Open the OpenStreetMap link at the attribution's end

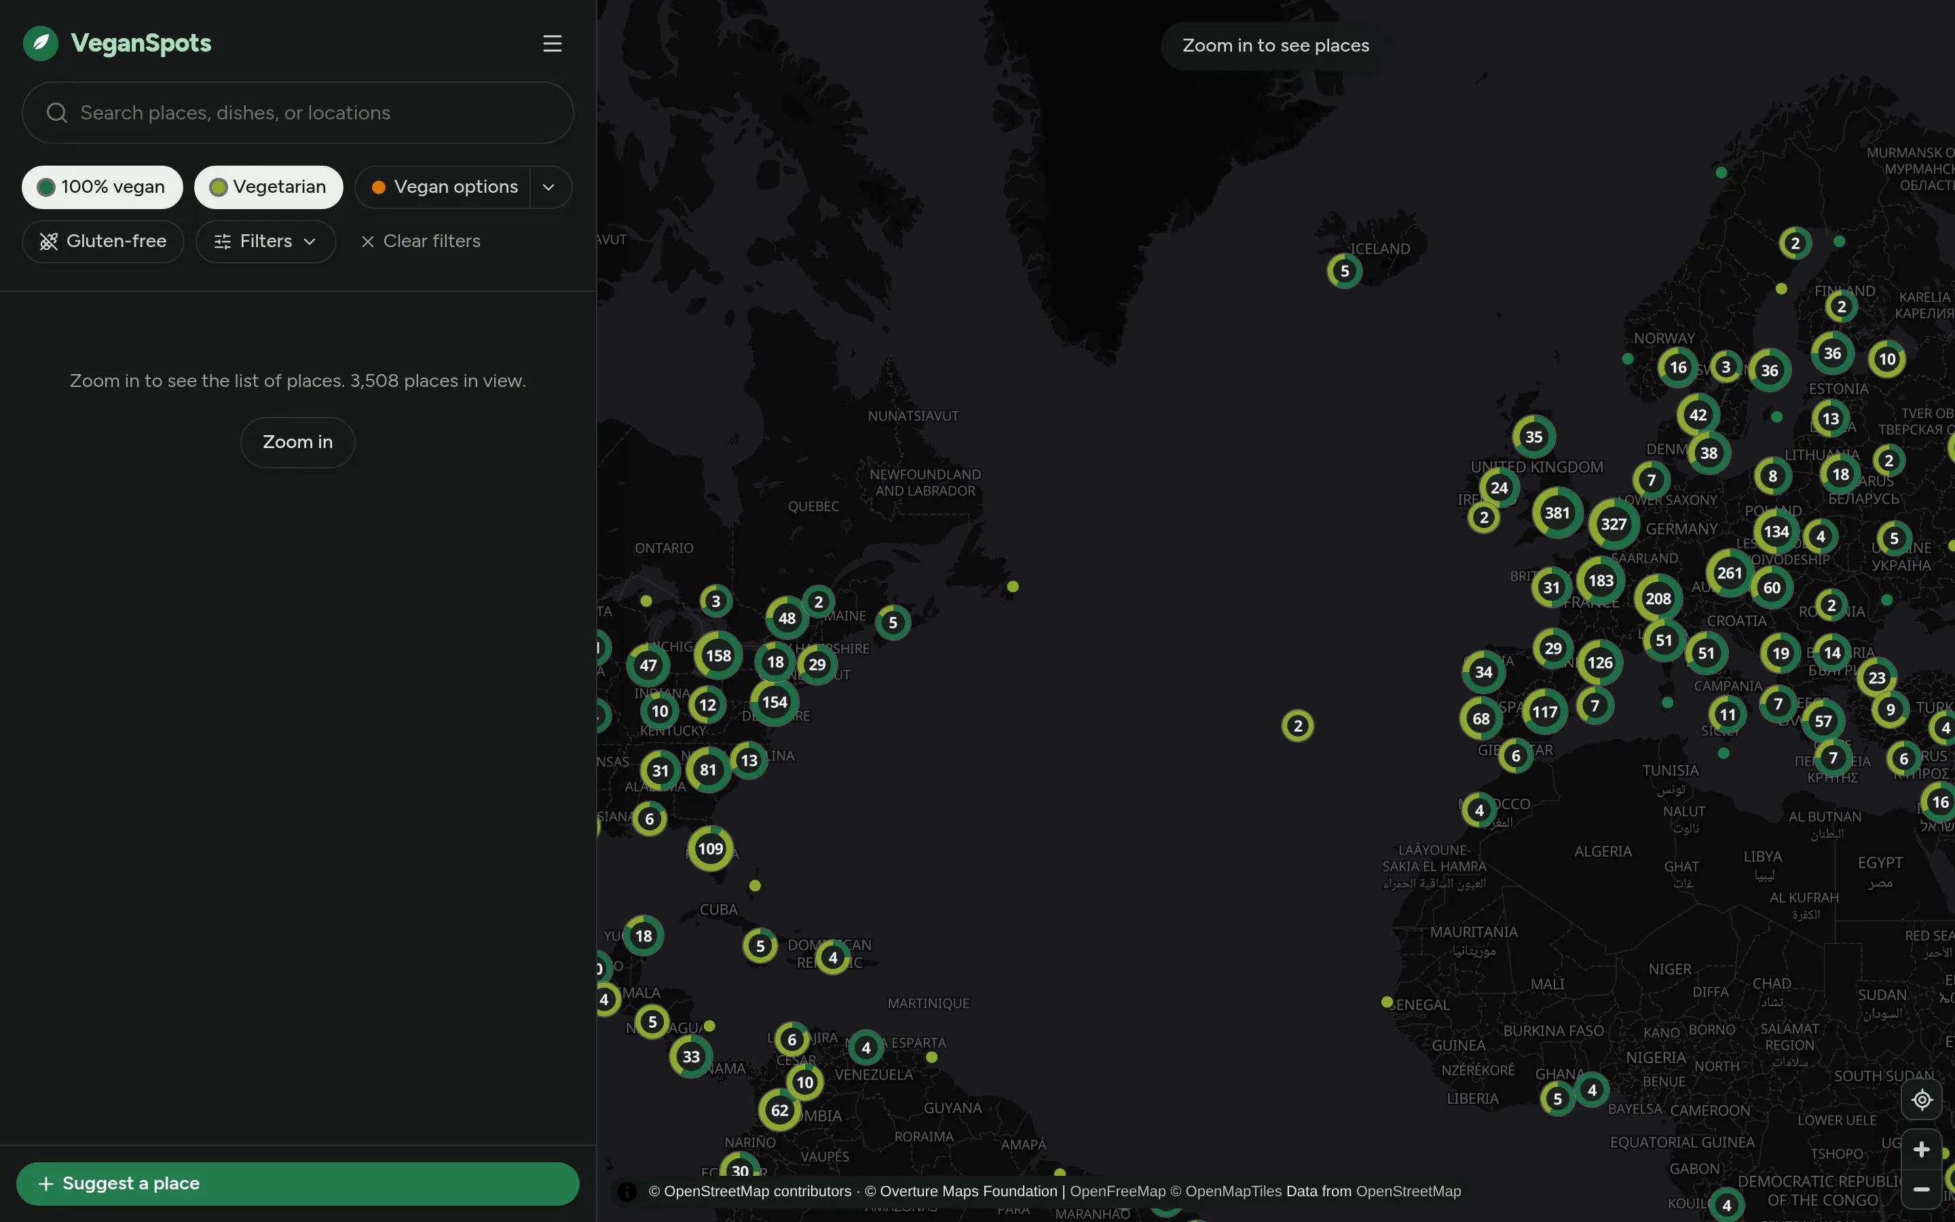[1408, 1191]
